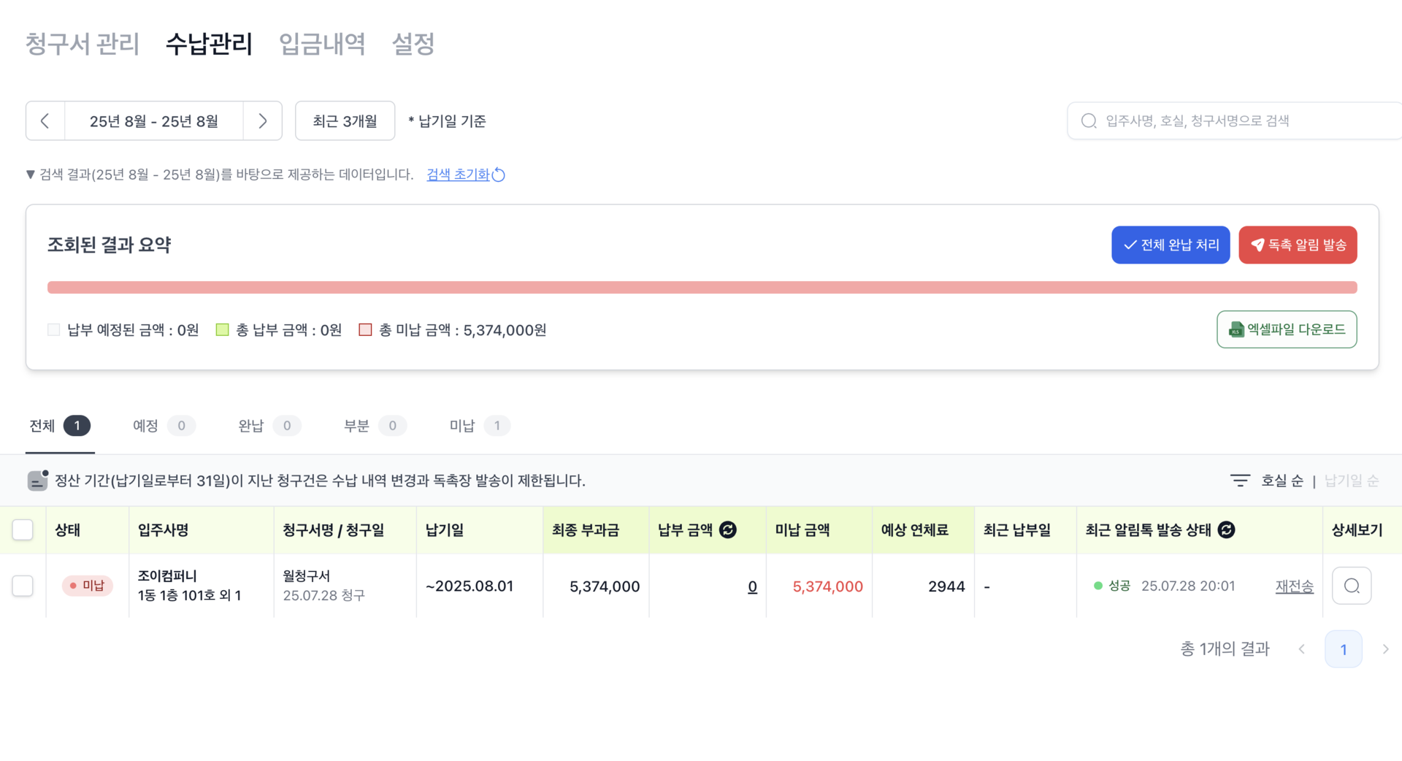Go to next results page arrow

pyautogui.click(x=1385, y=649)
